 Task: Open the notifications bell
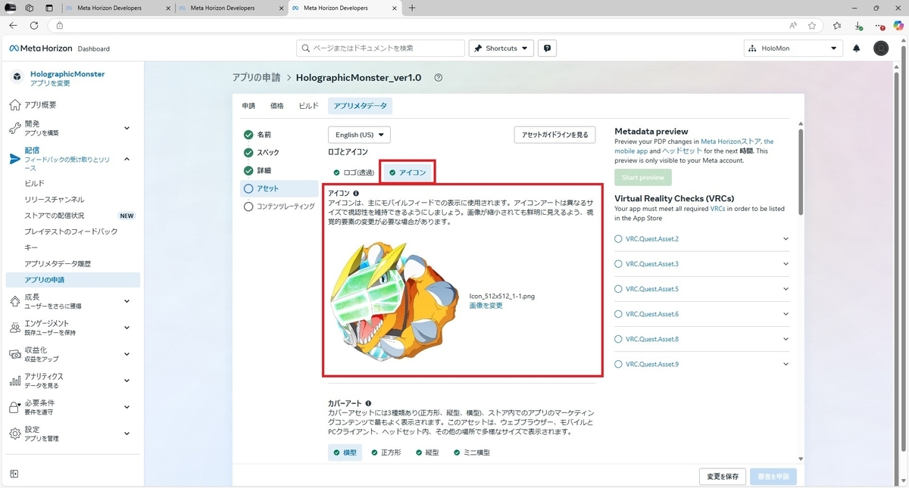[x=857, y=48]
